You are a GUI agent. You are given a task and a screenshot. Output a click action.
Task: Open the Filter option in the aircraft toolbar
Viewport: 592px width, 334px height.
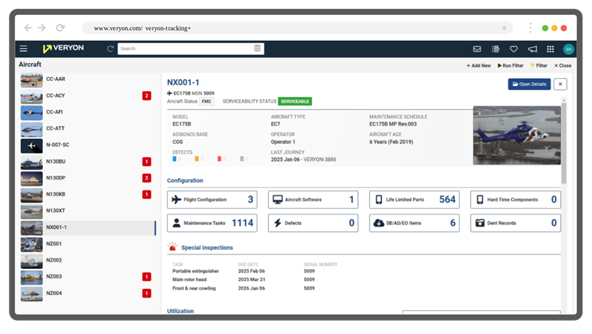point(543,65)
